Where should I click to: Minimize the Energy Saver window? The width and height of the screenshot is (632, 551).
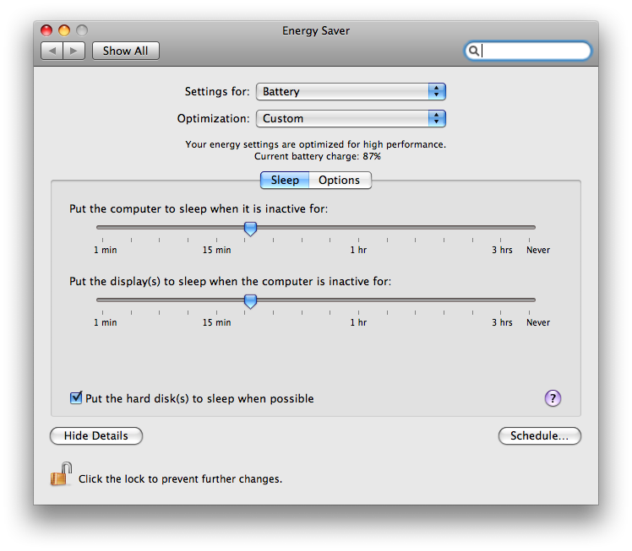click(64, 31)
